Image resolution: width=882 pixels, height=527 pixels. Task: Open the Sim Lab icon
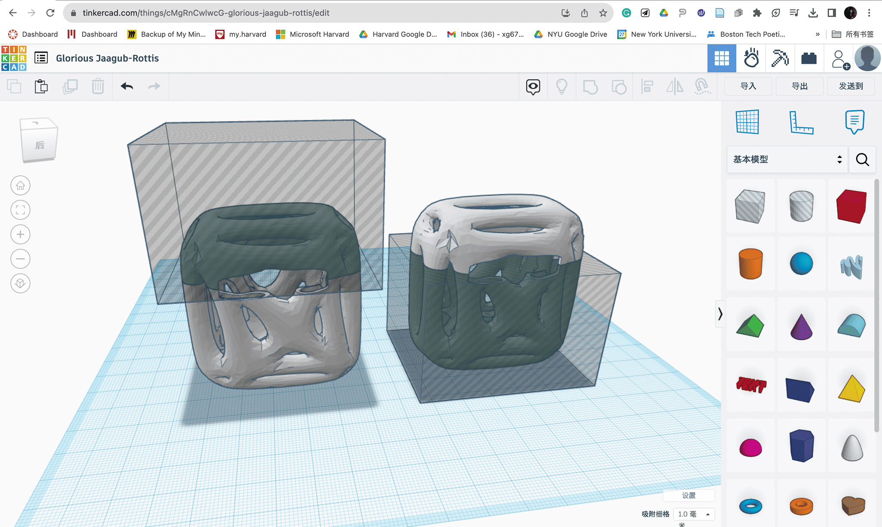751,58
